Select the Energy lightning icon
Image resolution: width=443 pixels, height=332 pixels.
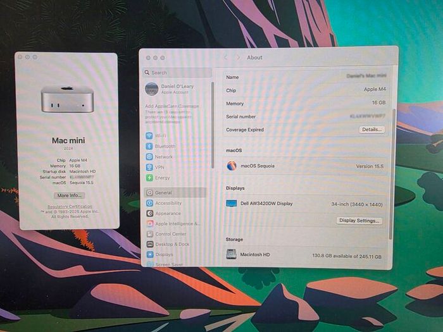pos(149,178)
